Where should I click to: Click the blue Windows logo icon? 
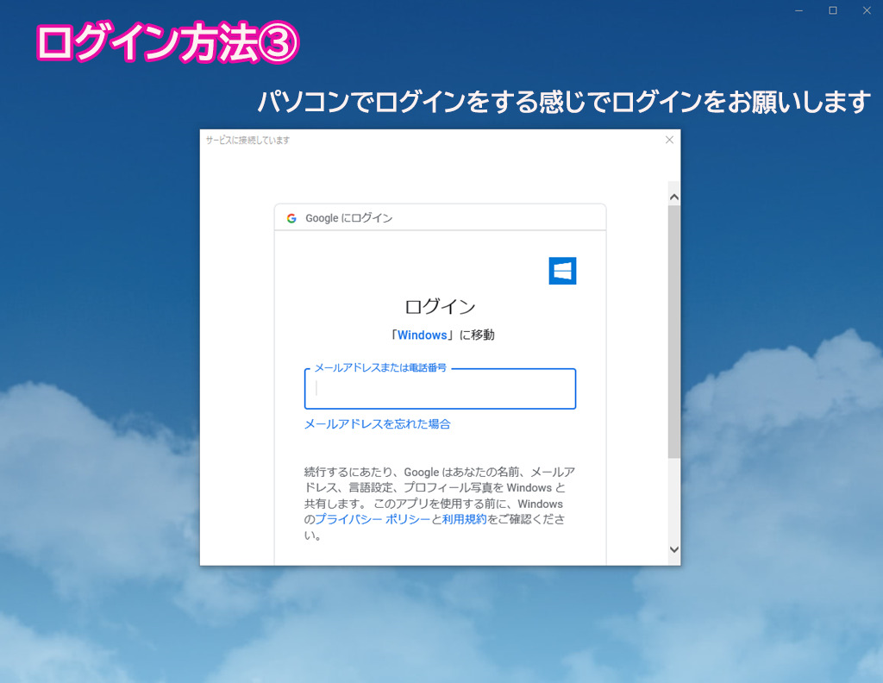[x=562, y=271]
